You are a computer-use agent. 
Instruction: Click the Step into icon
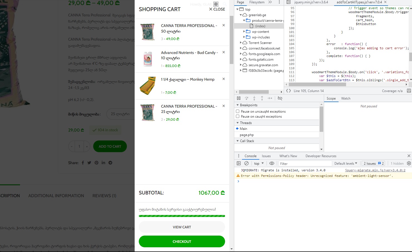[x=254, y=98]
